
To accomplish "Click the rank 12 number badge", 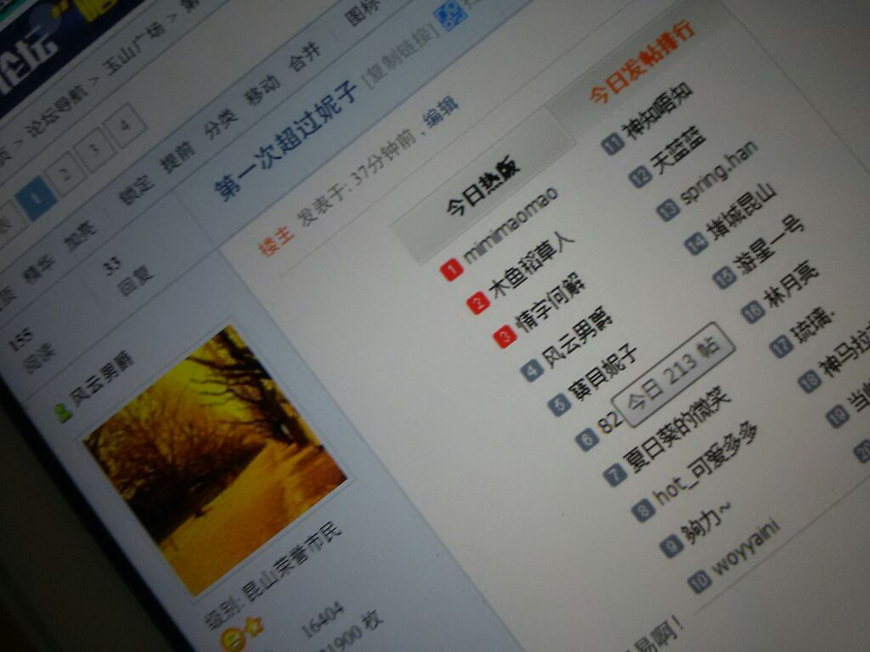I will 640,177.
